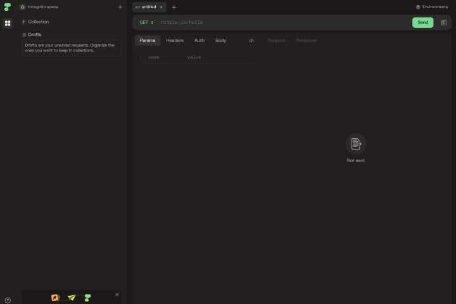The height and width of the screenshot is (304, 456).
Task: Click the panel layout icon beside Send
Action: [x=444, y=22]
